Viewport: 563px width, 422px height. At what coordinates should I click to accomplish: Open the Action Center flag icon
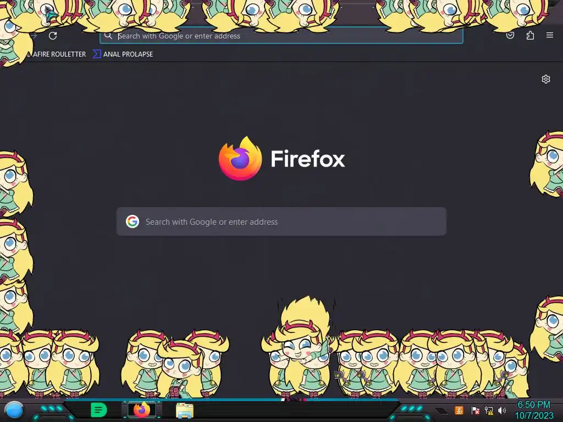point(475,410)
